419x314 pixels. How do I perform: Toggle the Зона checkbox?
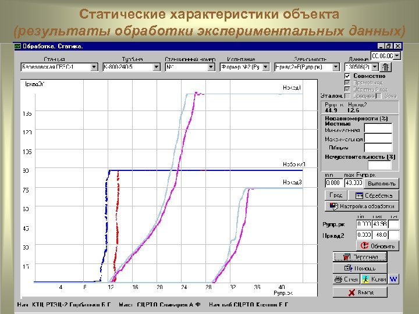point(379,96)
